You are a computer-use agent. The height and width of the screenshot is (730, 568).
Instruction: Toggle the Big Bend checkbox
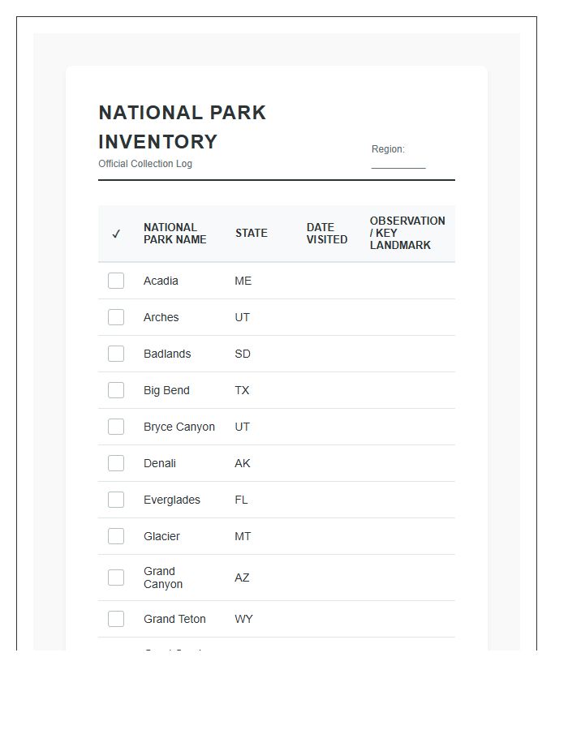[x=116, y=390]
